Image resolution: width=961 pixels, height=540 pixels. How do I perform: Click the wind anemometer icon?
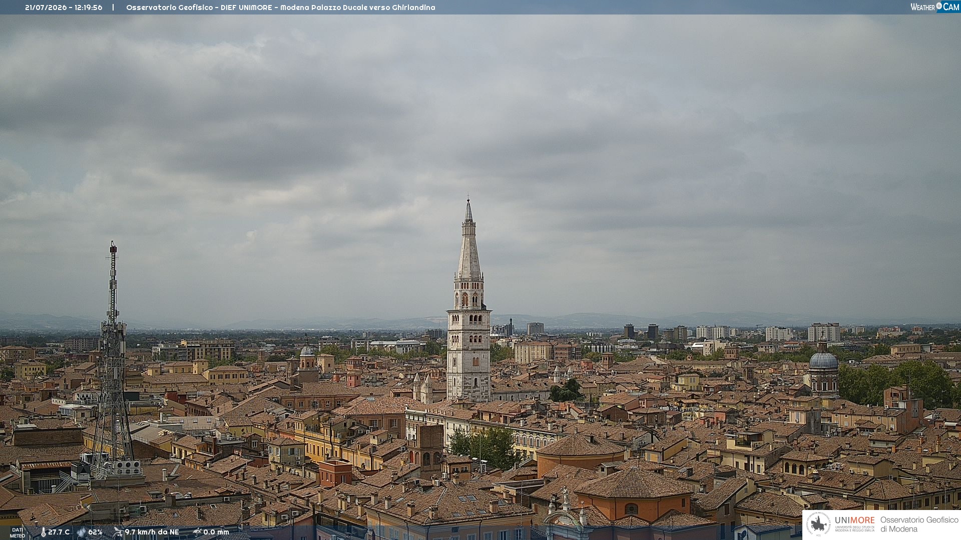(x=118, y=532)
